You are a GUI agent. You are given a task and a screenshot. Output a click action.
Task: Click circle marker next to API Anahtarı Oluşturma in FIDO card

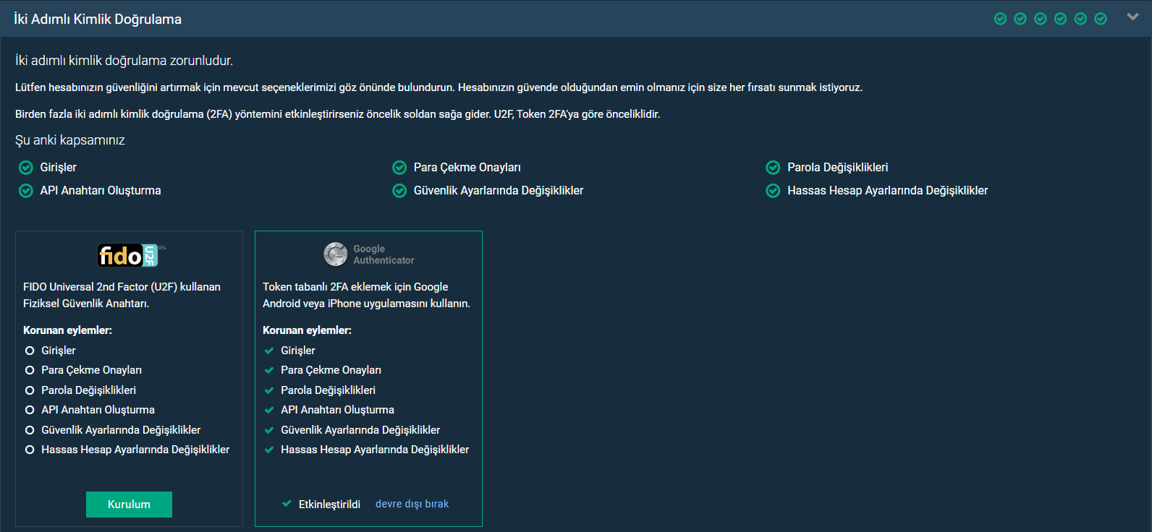30,410
